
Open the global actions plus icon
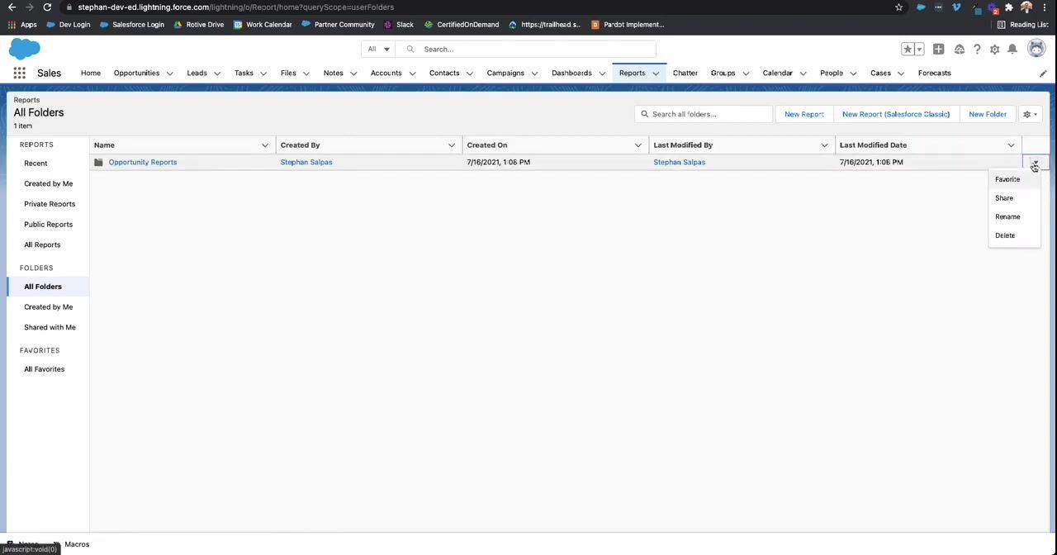(x=938, y=50)
